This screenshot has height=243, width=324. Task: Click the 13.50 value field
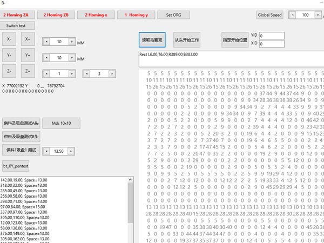pyautogui.click(x=59, y=151)
